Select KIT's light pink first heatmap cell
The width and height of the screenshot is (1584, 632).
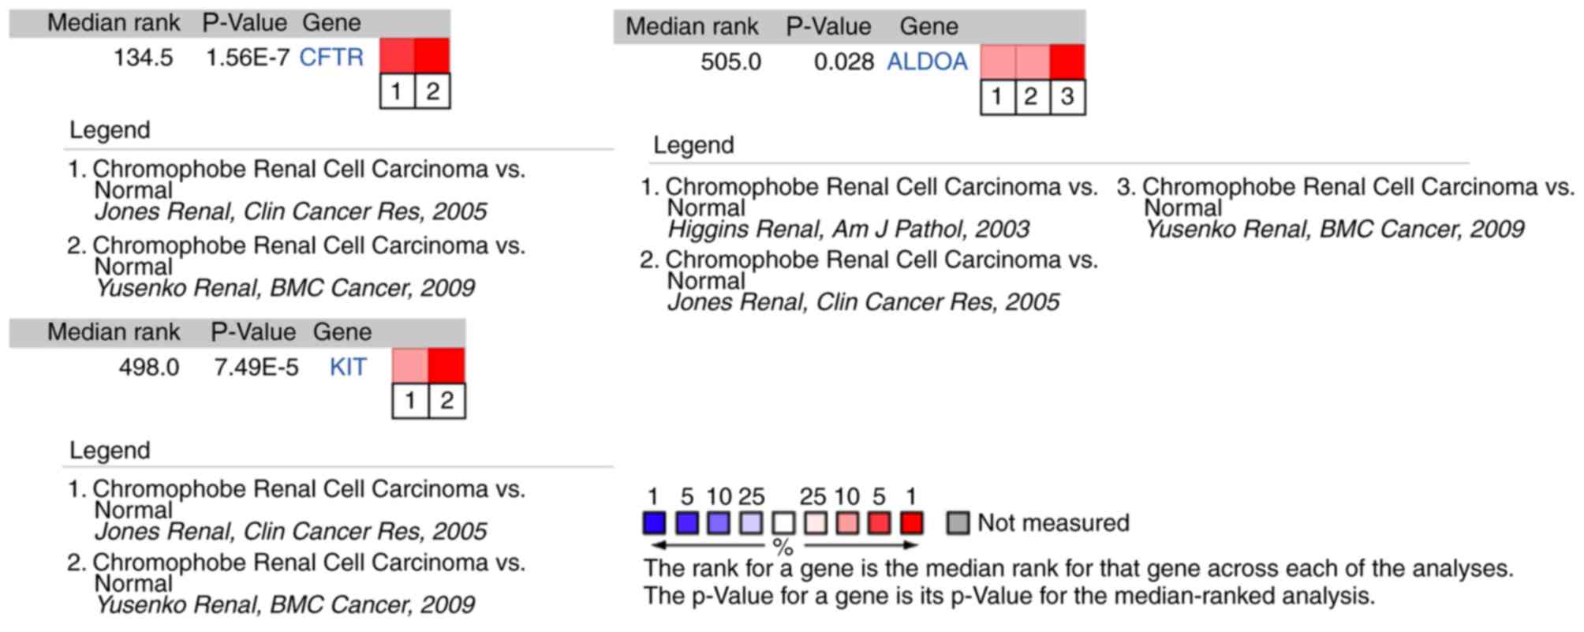410,366
